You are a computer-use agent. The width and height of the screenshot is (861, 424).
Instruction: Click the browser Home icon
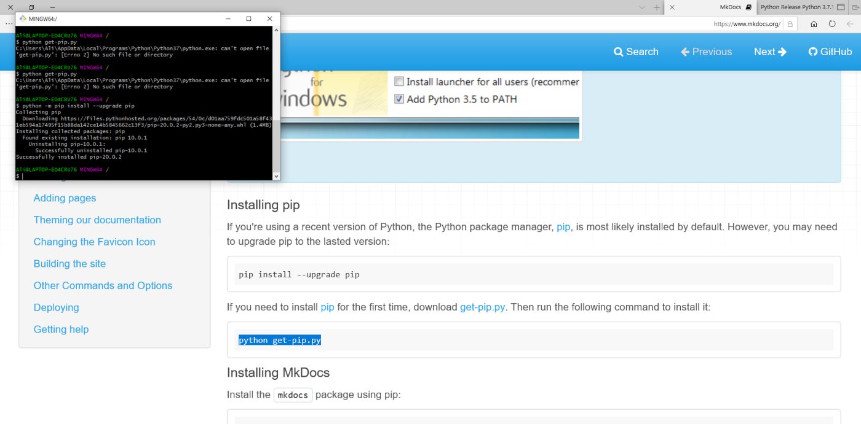tap(814, 24)
